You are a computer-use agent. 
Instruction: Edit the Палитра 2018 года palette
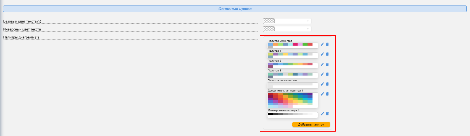pyautogui.click(x=322, y=44)
